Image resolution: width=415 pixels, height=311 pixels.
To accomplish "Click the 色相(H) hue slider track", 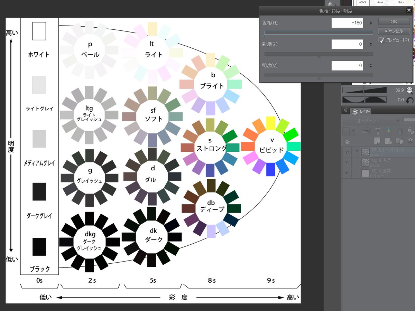I will (319, 33).
